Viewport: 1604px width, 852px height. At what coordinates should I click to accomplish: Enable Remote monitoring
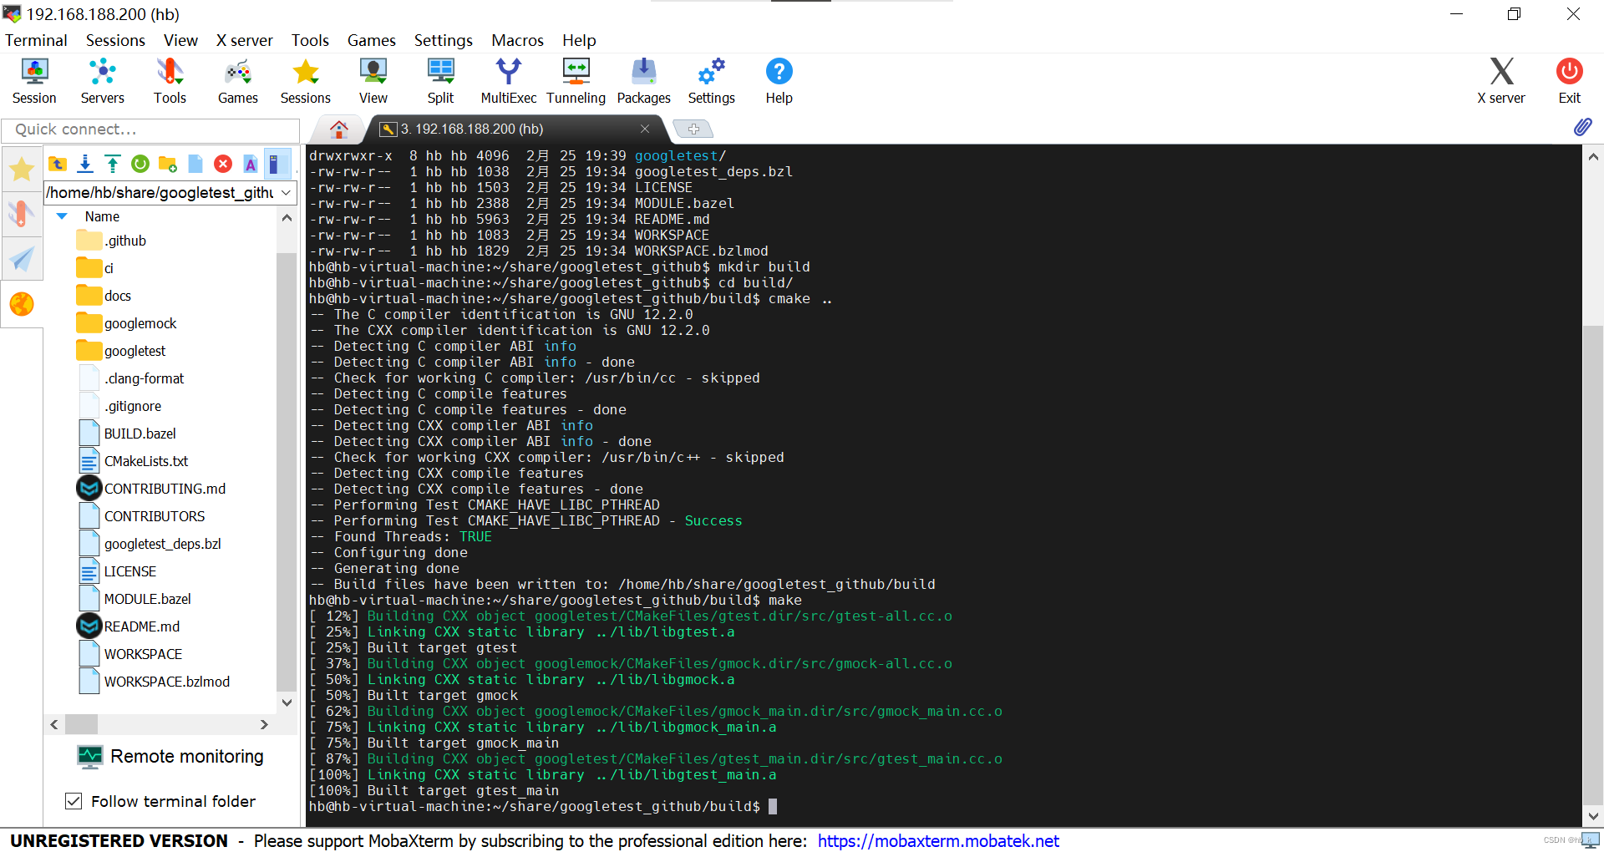[170, 757]
